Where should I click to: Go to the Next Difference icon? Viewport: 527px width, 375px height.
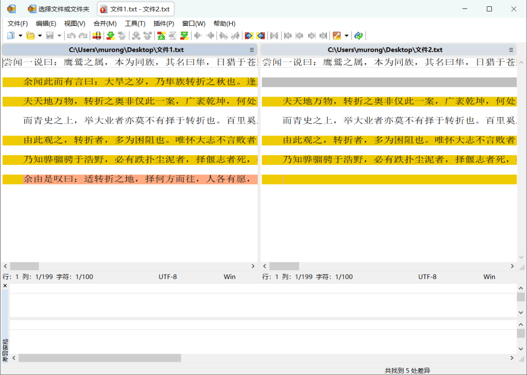click(x=111, y=35)
